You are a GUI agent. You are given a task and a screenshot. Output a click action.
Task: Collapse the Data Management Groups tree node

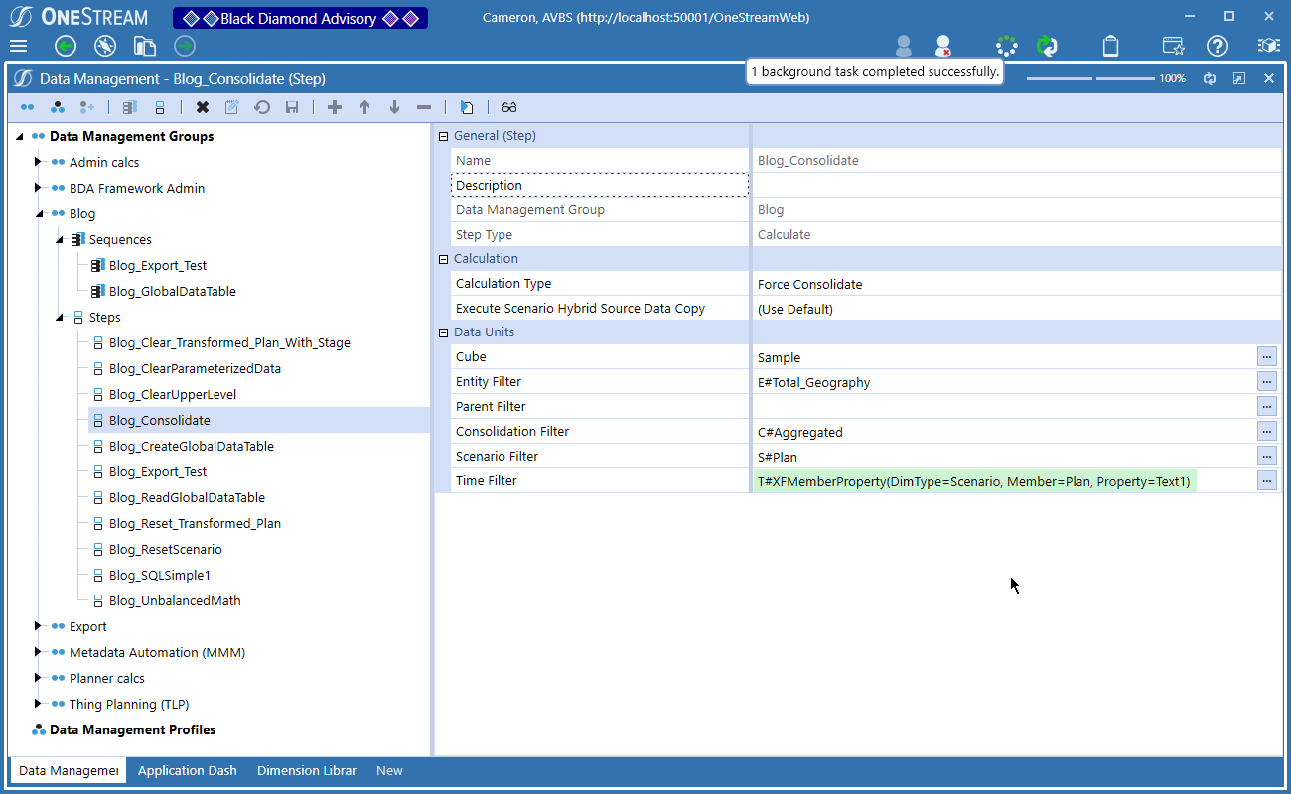pyautogui.click(x=19, y=137)
